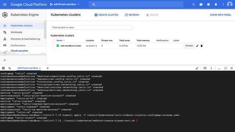Click the 15.00 GB memory cell
The image size is (235, 132).
141,46
